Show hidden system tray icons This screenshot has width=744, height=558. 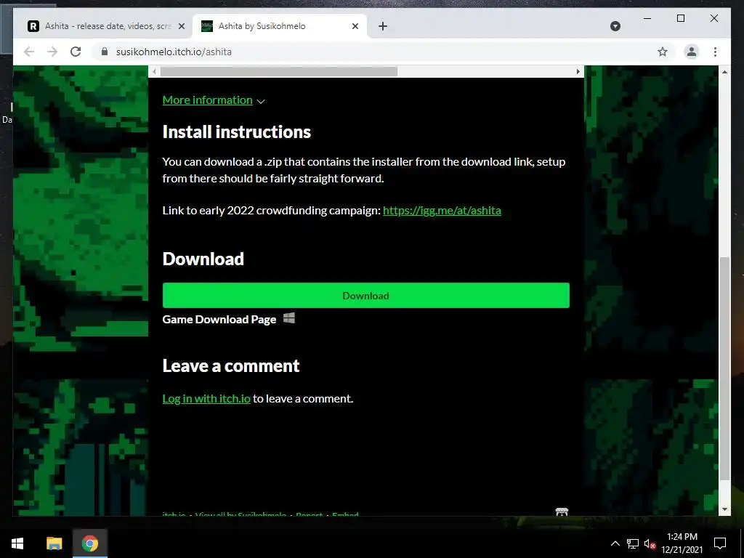click(615, 543)
